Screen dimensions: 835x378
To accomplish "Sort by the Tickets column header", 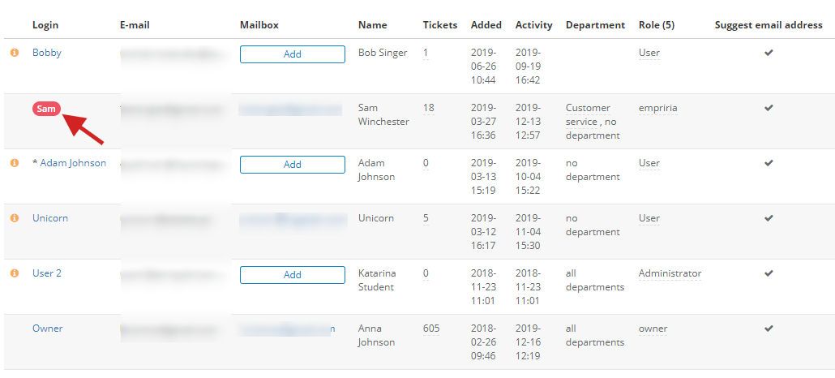I will 440,25.
